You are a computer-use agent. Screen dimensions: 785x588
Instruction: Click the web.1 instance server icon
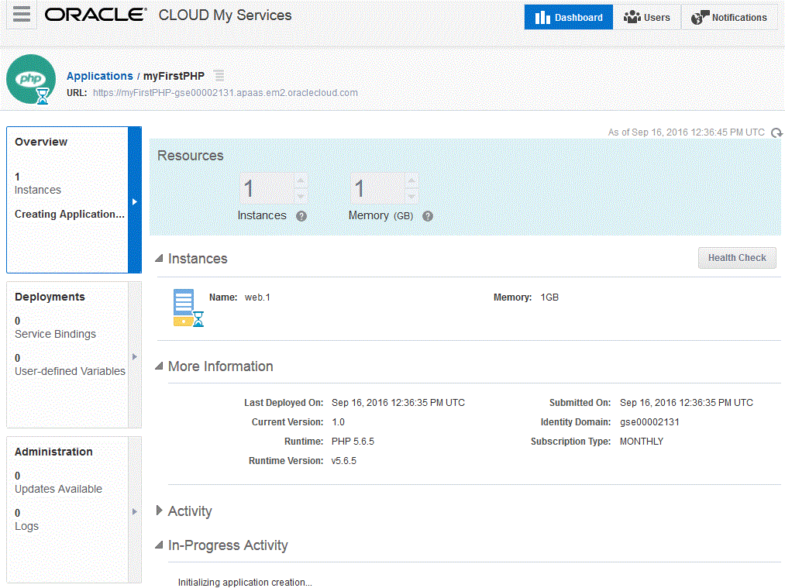[x=188, y=308]
